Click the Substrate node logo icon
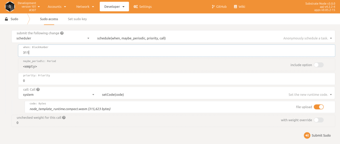This screenshot has width=340, height=144. coord(10,7)
